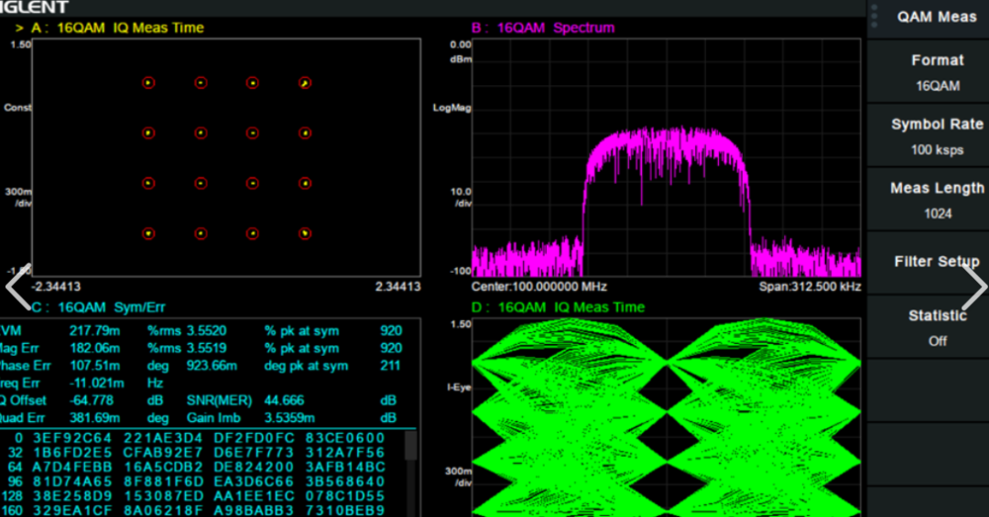Viewport: 989px width, 517px height.
Task: Click the top-right constellation point in window A
Action: (305, 82)
